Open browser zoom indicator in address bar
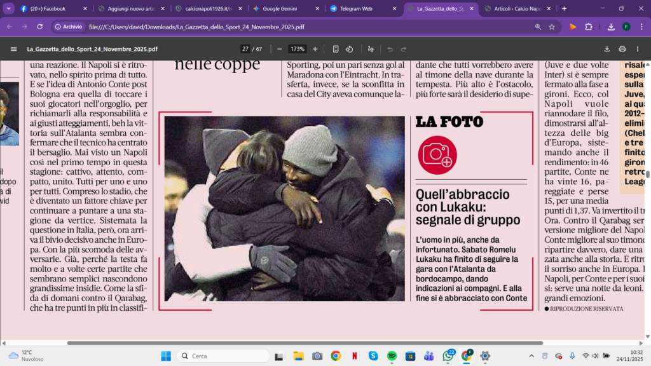The height and width of the screenshot is (366, 651). [538, 27]
